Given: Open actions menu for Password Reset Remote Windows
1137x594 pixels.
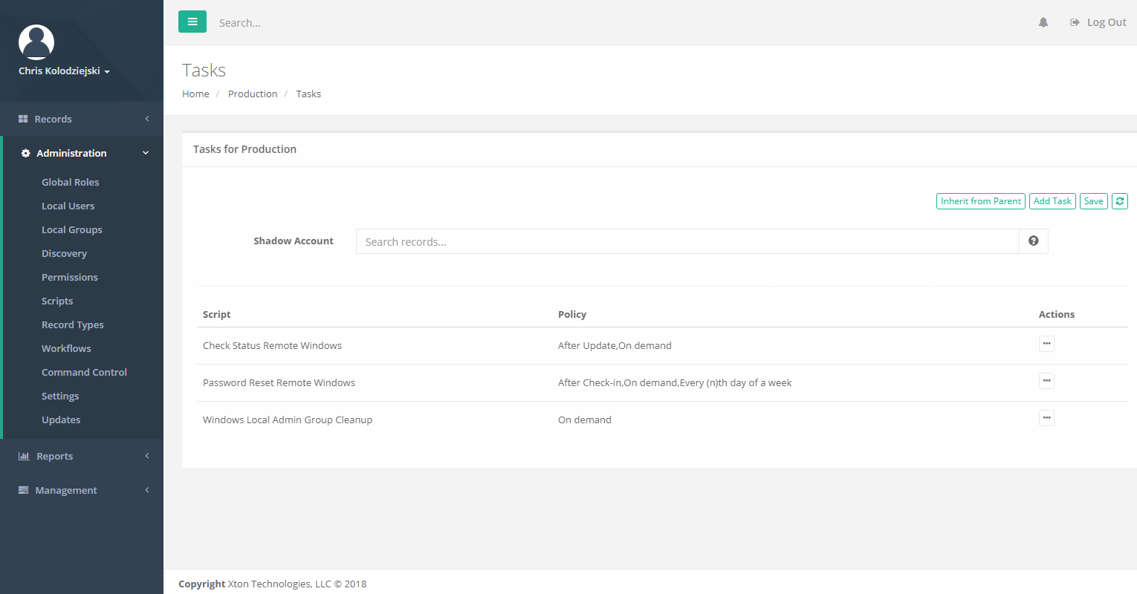Looking at the screenshot, I should [x=1046, y=381].
